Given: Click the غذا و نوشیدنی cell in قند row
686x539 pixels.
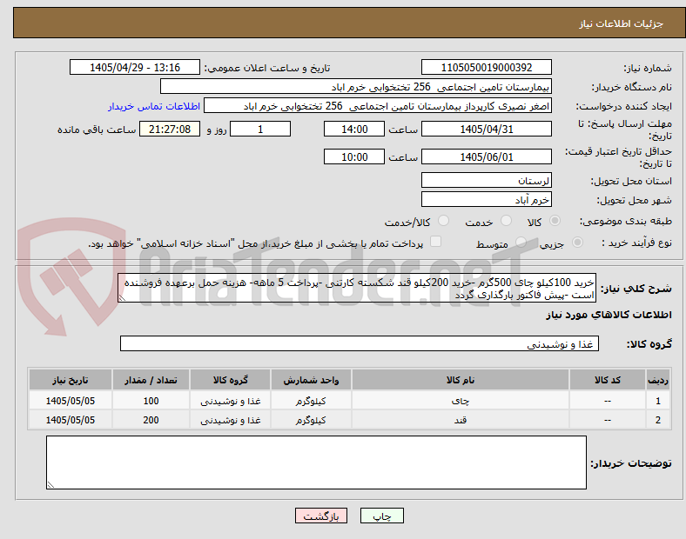Looking at the screenshot, I should [230, 420].
